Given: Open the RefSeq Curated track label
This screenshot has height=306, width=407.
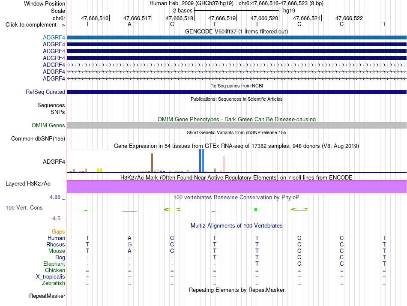Looking at the screenshot, I should coord(45,92).
